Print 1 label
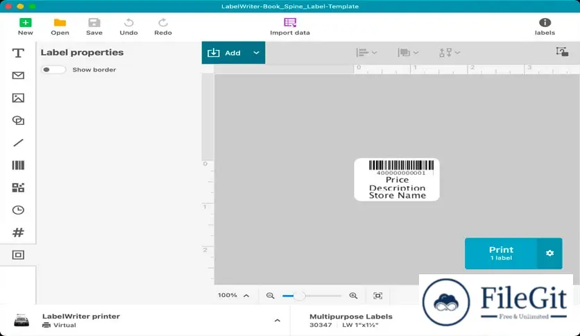580x336 pixels. 501,253
